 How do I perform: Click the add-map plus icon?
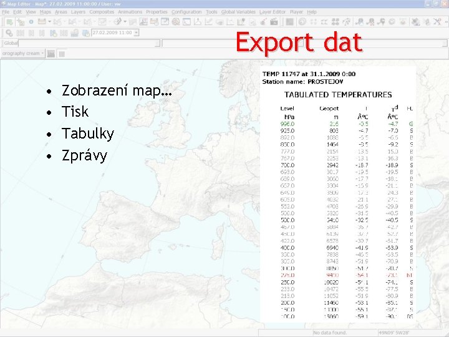coord(21,22)
